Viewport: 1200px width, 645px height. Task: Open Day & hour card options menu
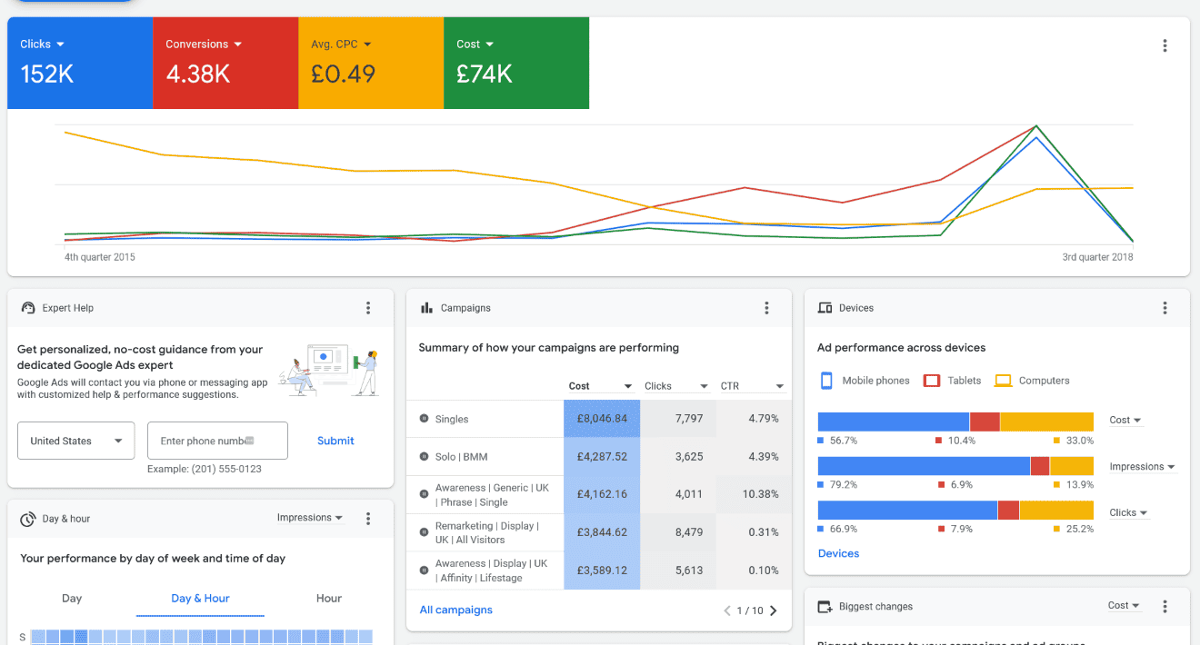368,519
